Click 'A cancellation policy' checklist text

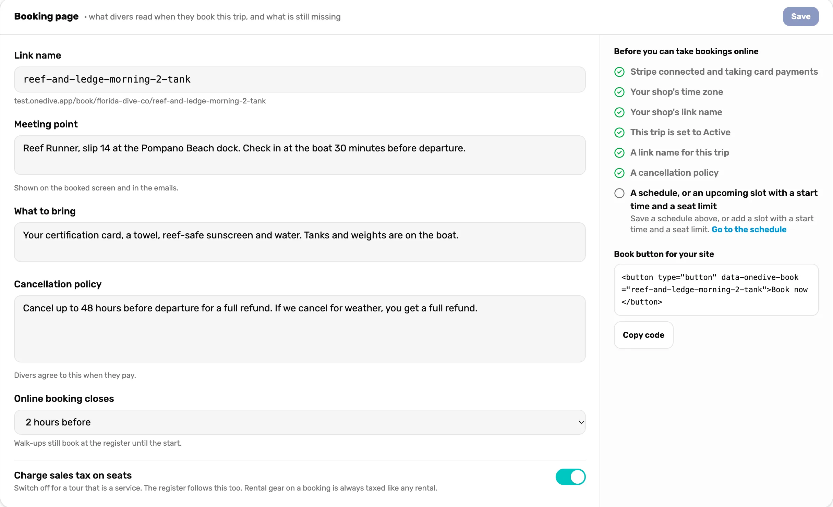click(x=674, y=173)
